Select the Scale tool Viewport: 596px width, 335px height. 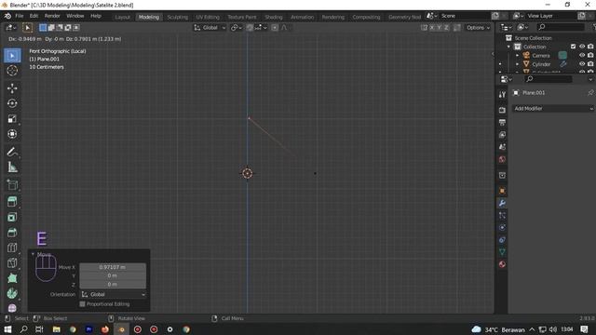click(x=12, y=119)
